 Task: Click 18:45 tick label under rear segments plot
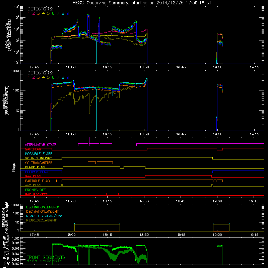pos(181,134)
